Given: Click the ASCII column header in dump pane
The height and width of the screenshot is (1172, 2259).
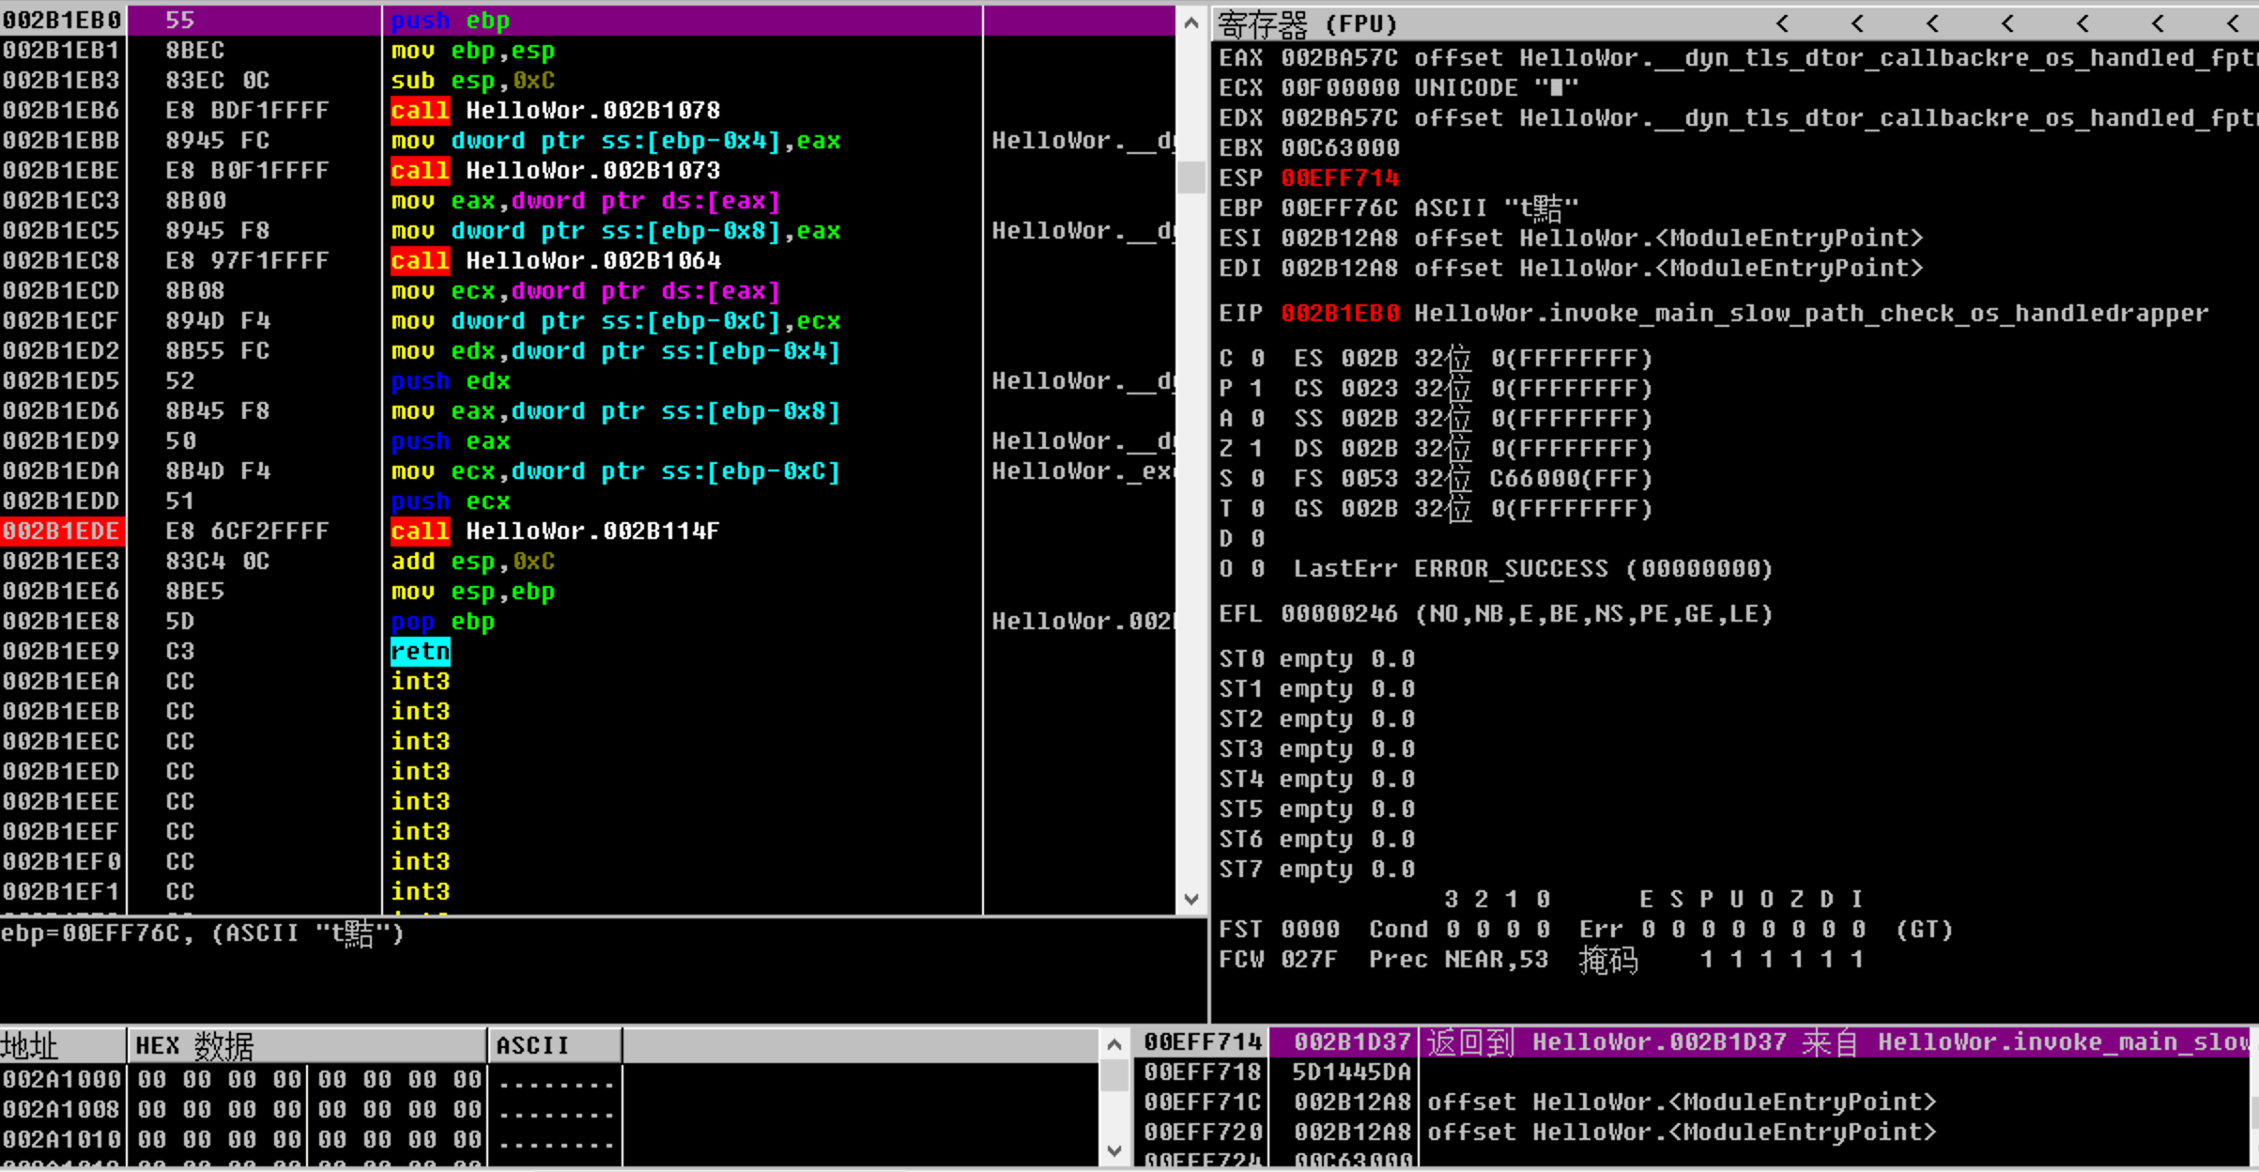Looking at the screenshot, I should (554, 1045).
